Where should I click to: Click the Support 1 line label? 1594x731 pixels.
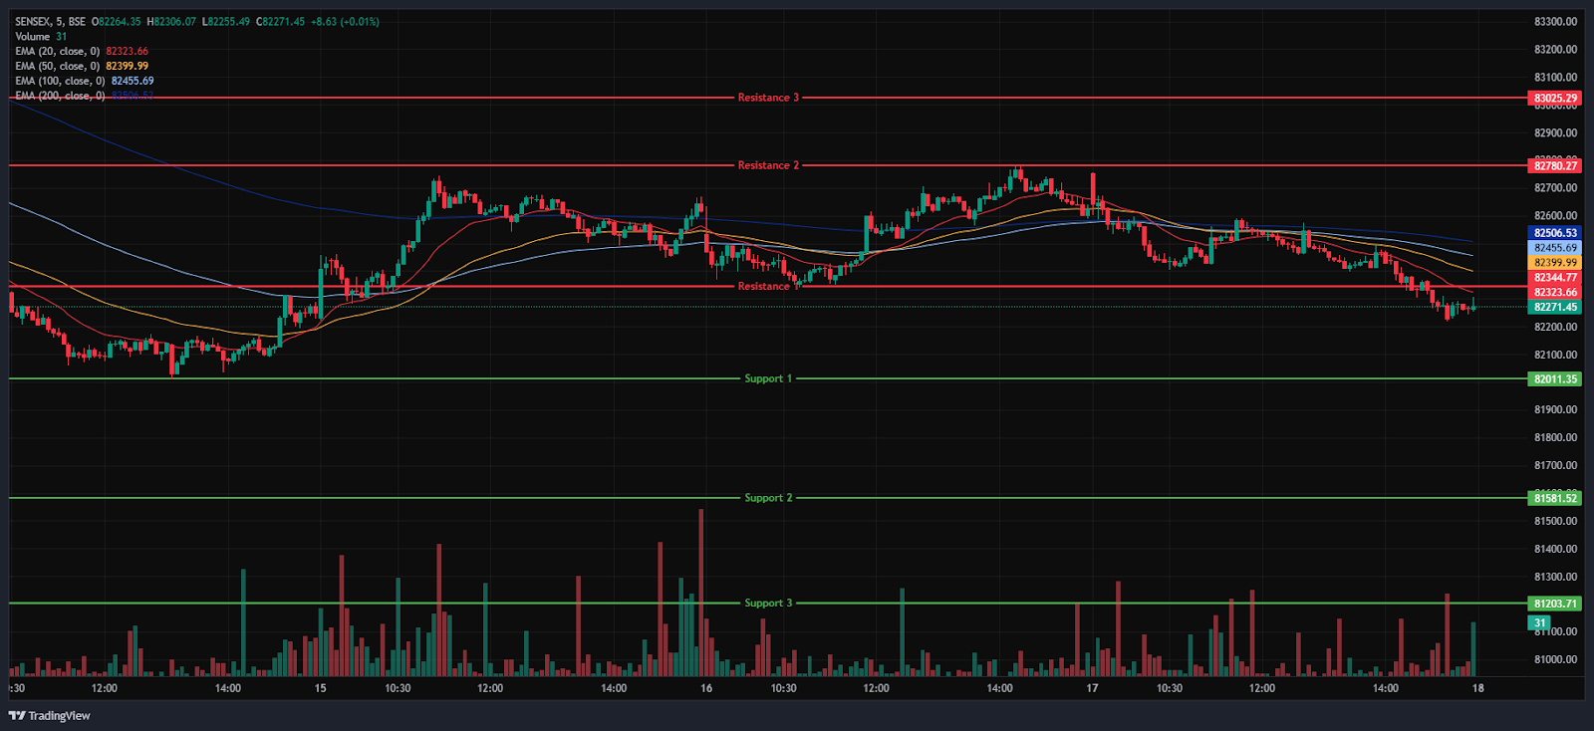coord(768,378)
